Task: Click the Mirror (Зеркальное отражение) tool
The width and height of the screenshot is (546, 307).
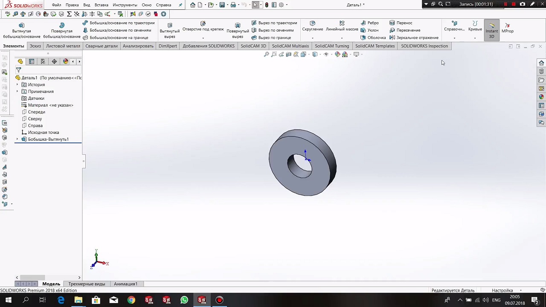Action: pos(414,38)
